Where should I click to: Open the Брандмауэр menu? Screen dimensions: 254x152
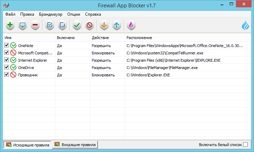(51, 14)
